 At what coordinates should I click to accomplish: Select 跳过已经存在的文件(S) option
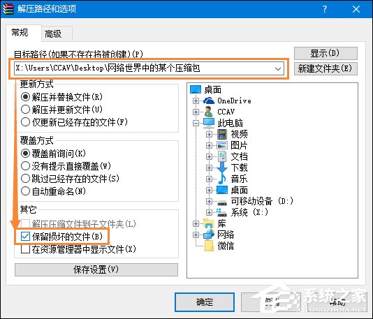pyautogui.click(x=25, y=179)
